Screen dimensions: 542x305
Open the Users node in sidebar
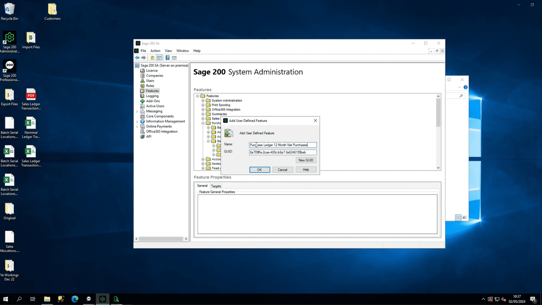[x=150, y=81]
